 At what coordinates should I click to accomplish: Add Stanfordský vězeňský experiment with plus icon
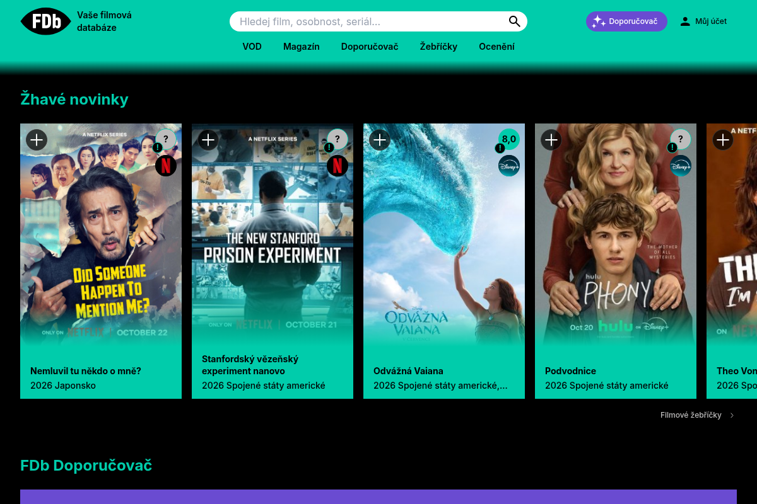pos(208,140)
